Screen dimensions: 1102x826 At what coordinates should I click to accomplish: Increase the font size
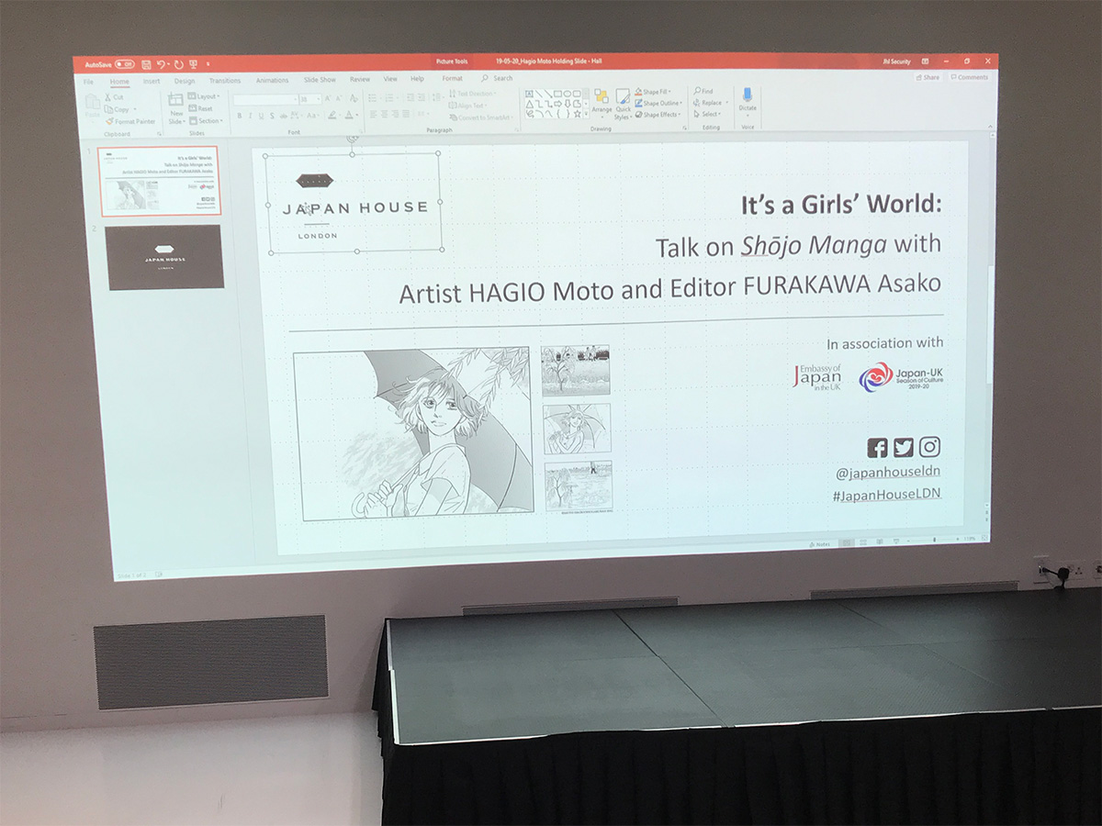point(328,99)
